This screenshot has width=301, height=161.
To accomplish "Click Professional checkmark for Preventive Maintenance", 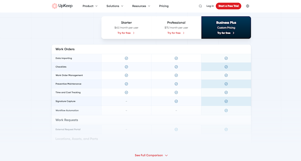I will pyautogui.click(x=176, y=84).
